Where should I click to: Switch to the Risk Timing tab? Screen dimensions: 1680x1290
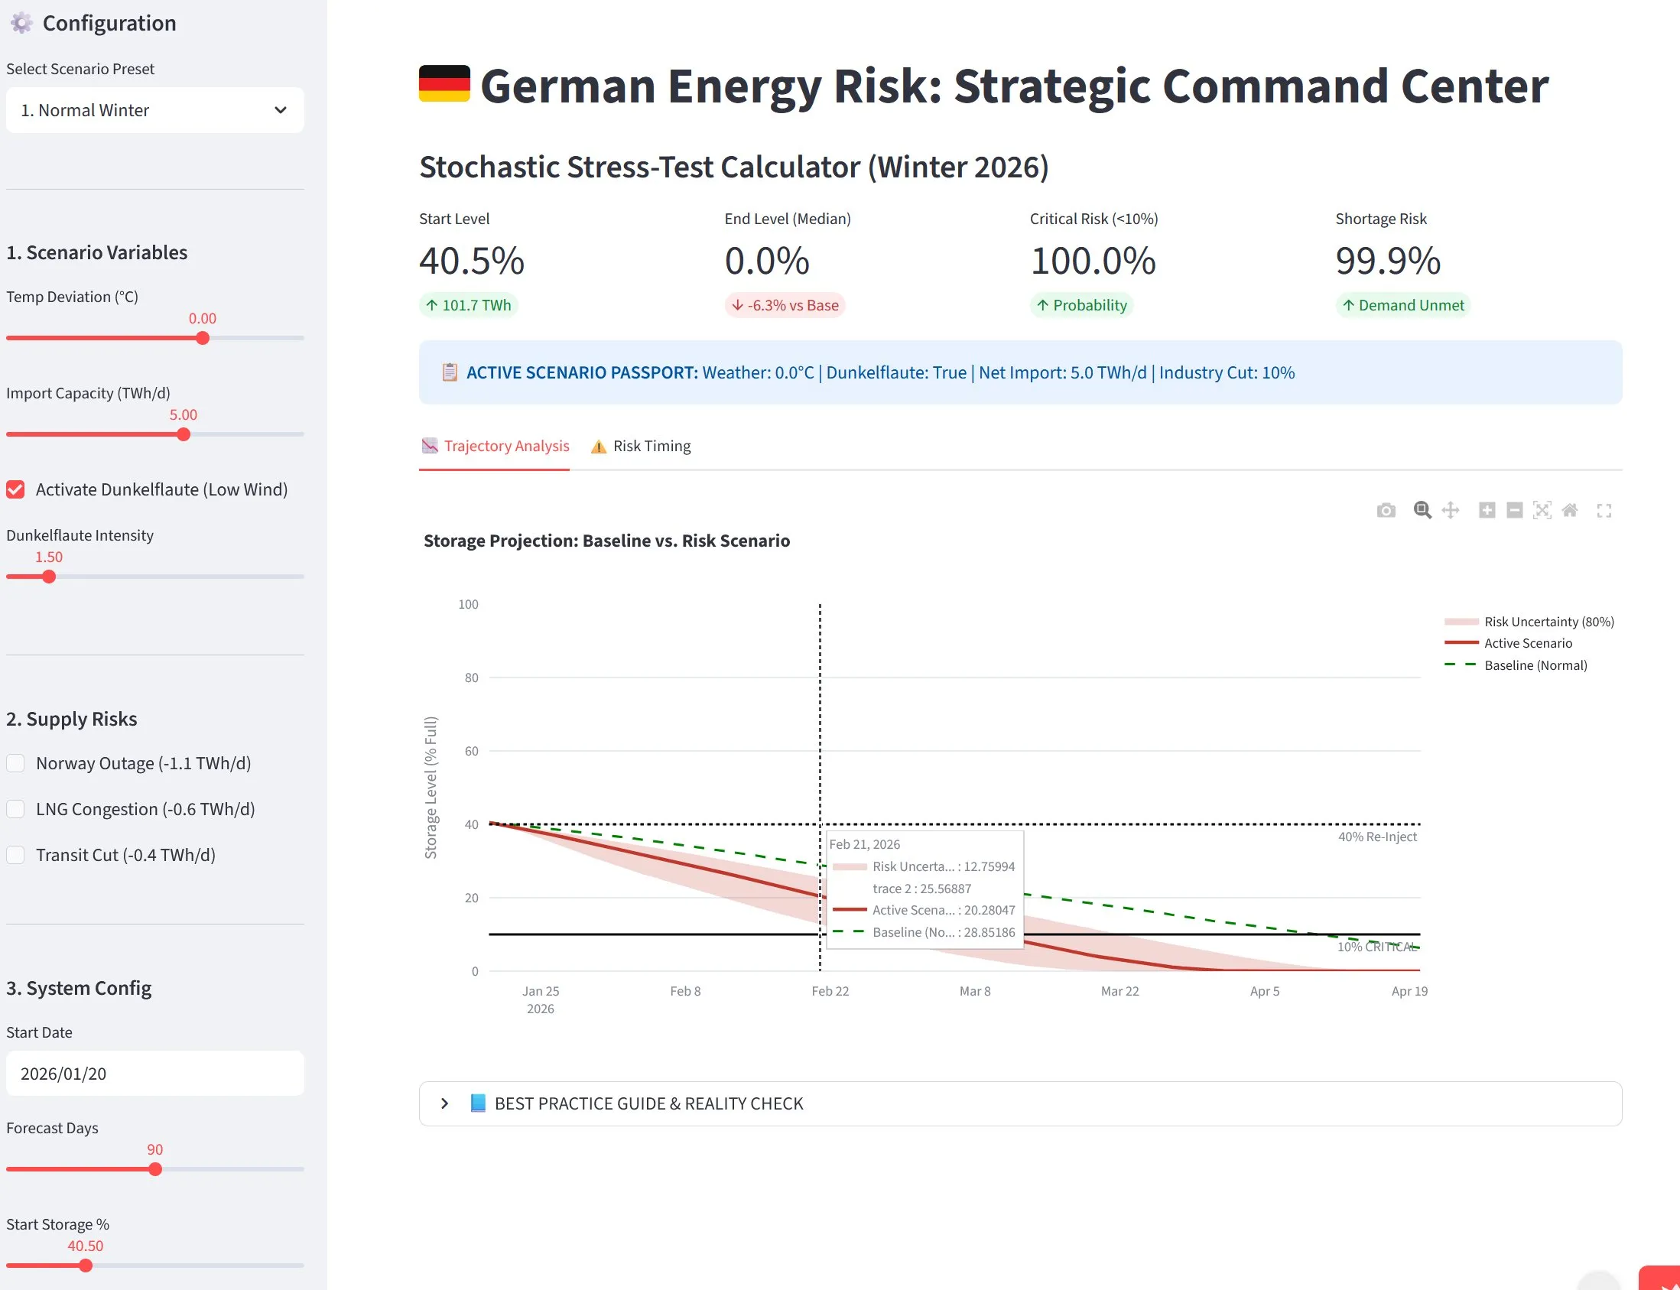(x=641, y=446)
